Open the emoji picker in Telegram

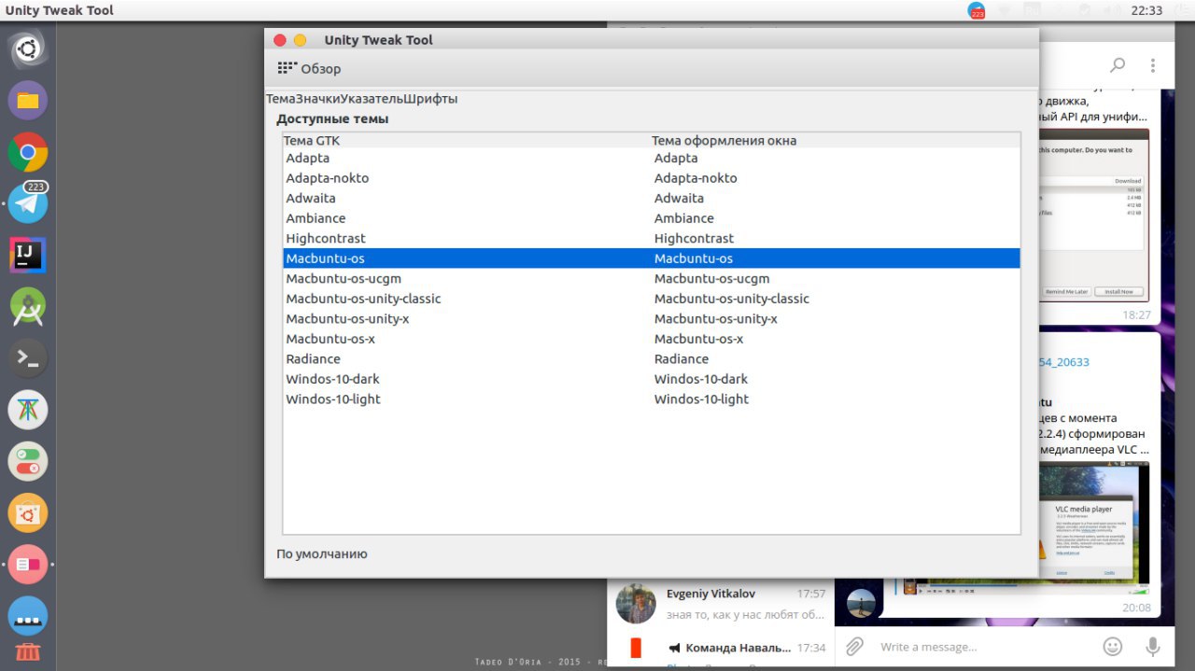click(x=1112, y=646)
